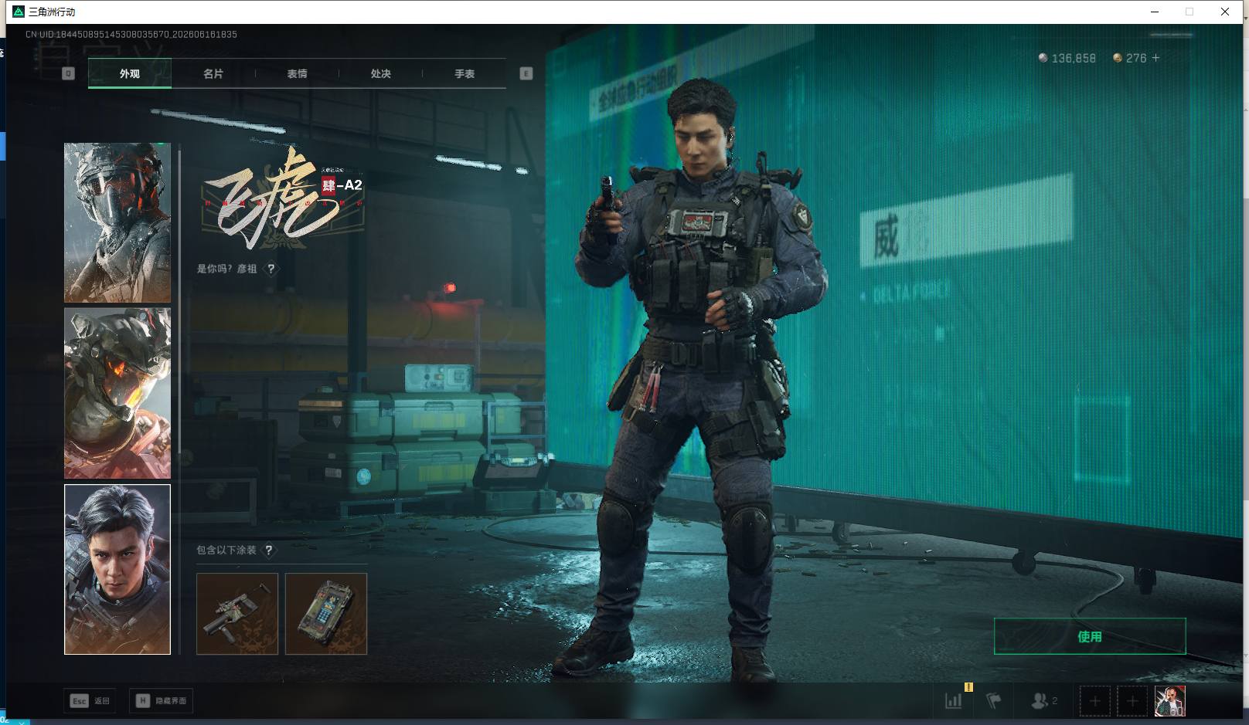
Task: Choose the orange-visor armored skin thumbnail
Action: point(117,393)
